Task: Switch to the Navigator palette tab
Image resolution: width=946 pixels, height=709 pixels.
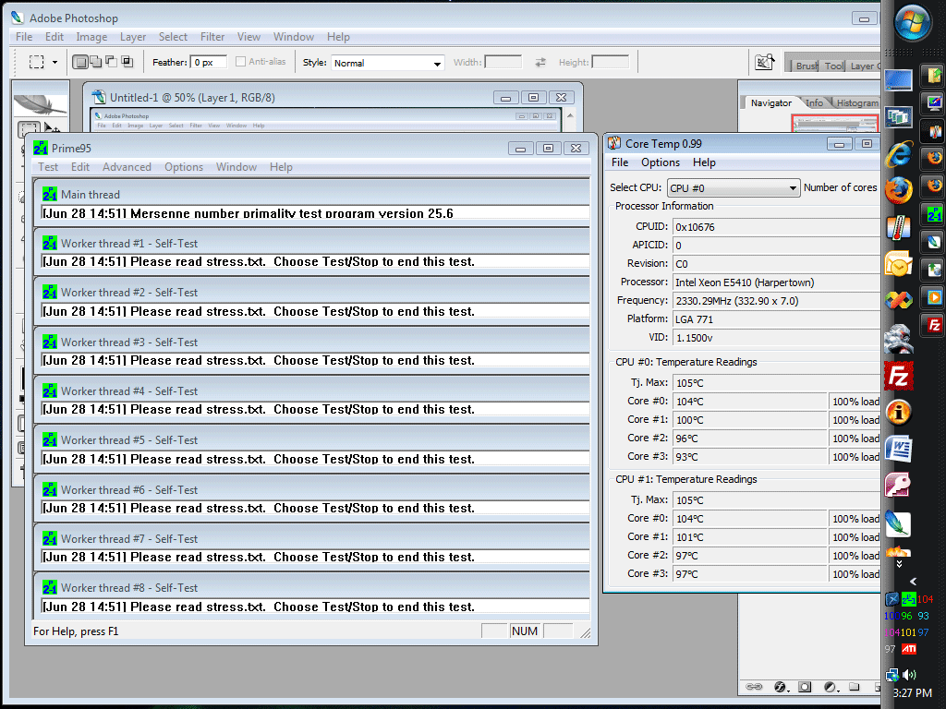Action: 771,103
